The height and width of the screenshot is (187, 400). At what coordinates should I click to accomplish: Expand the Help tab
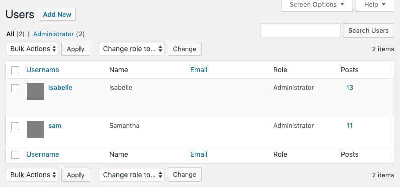click(x=375, y=5)
